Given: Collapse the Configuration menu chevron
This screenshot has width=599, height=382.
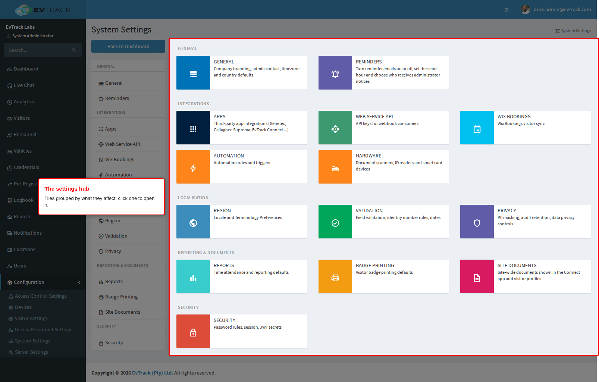Looking at the screenshot, I should [x=79, y=282].
